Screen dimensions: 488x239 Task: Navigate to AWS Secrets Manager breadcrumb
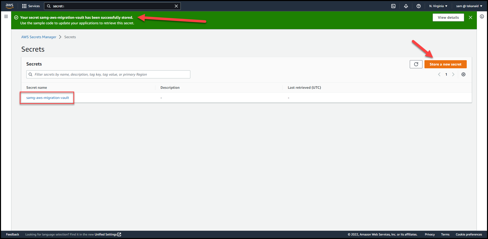(39, 37)
